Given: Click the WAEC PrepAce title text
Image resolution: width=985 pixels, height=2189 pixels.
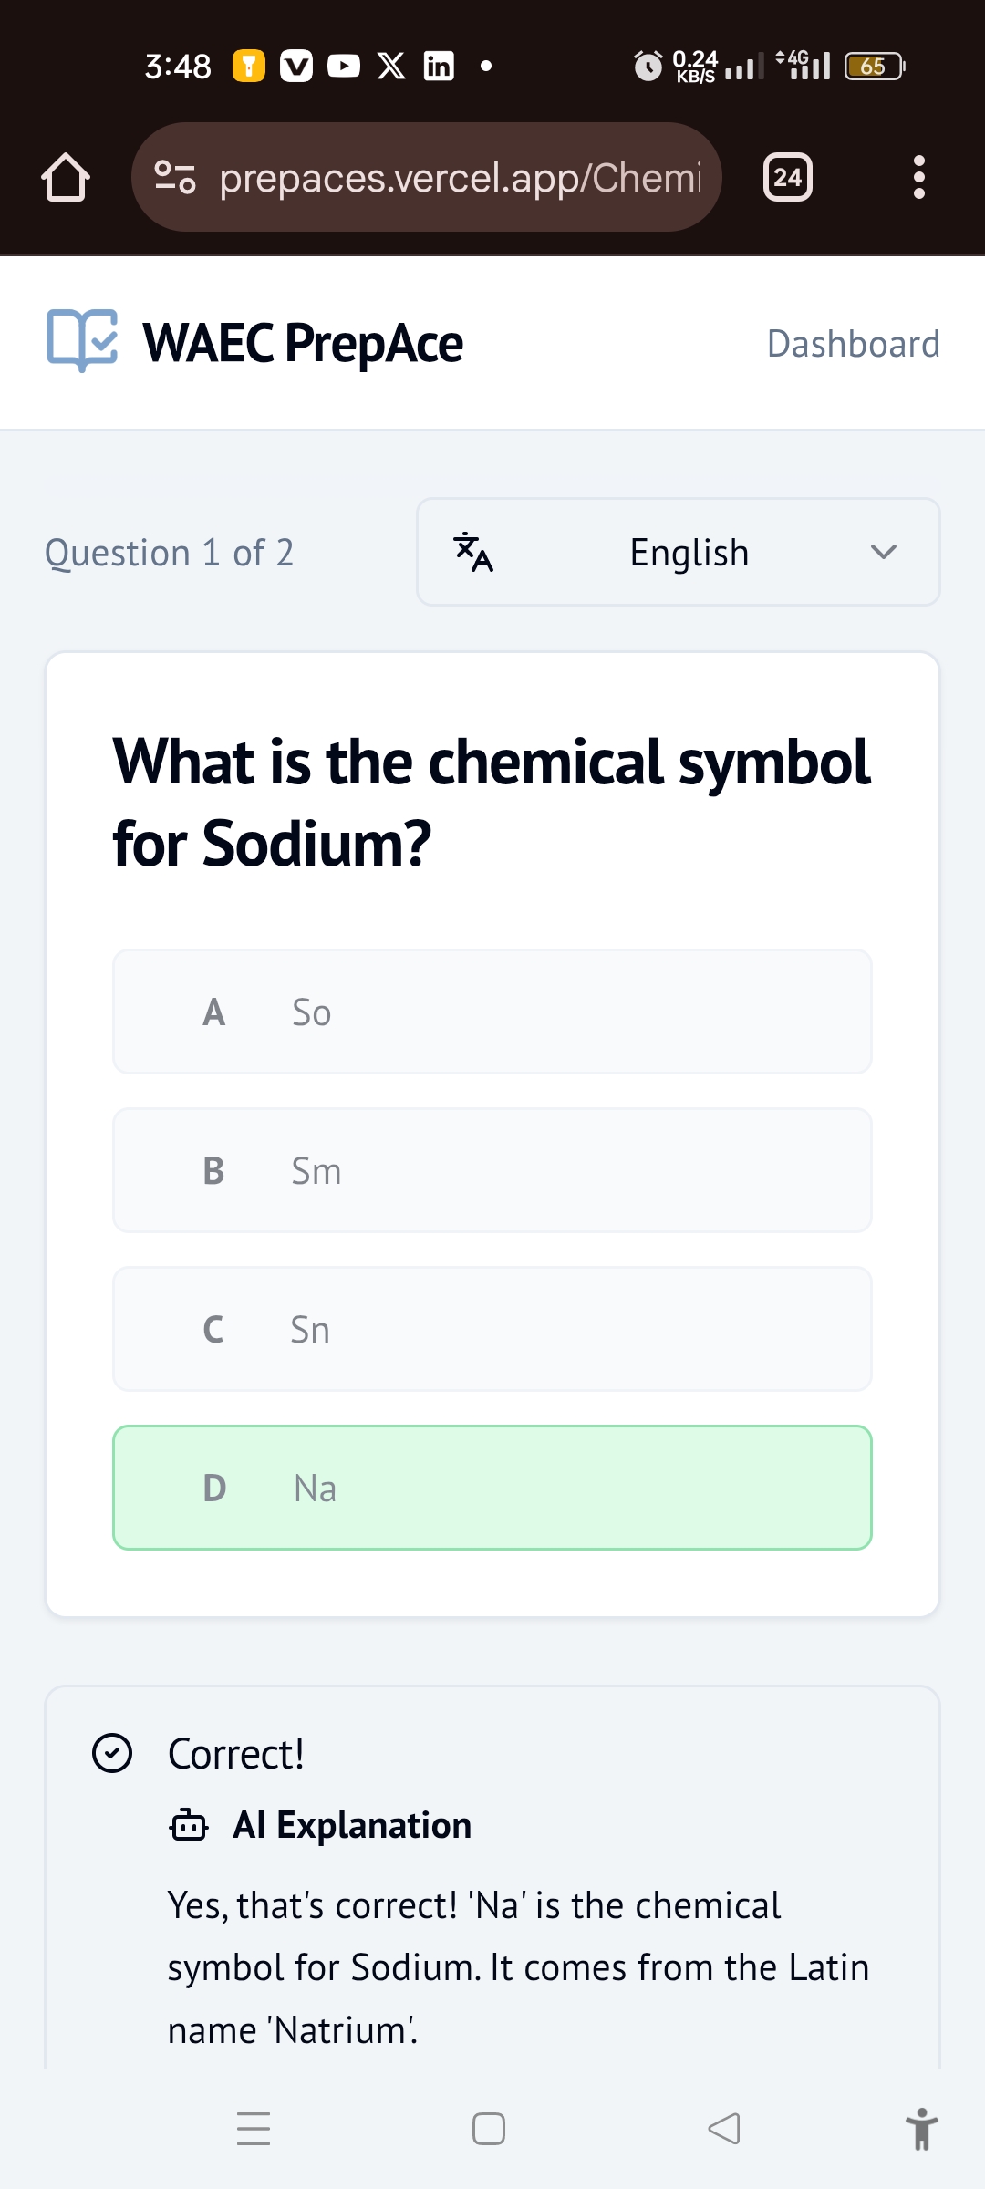Looking at the screenshot, I should (303, 343).
